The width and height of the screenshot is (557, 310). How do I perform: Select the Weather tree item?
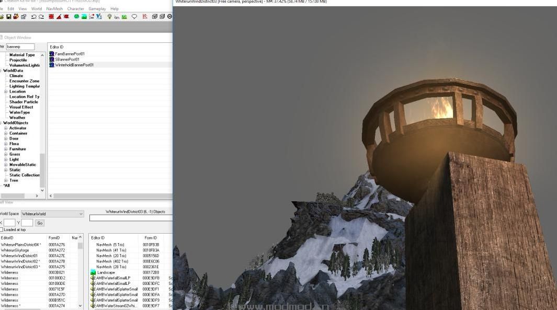pos(17,118)
